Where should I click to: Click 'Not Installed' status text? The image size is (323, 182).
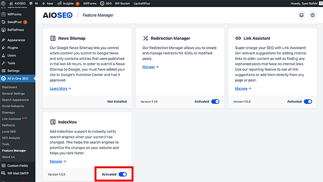tap(117, 101)
